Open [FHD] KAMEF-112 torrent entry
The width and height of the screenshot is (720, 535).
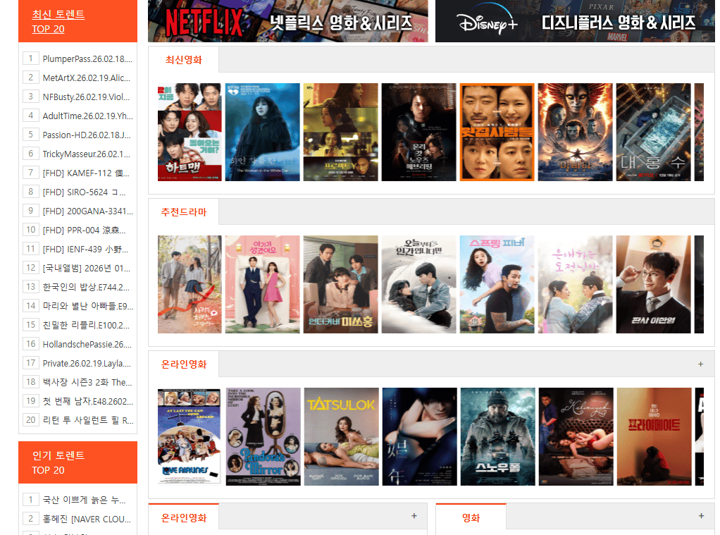point(87,173)
